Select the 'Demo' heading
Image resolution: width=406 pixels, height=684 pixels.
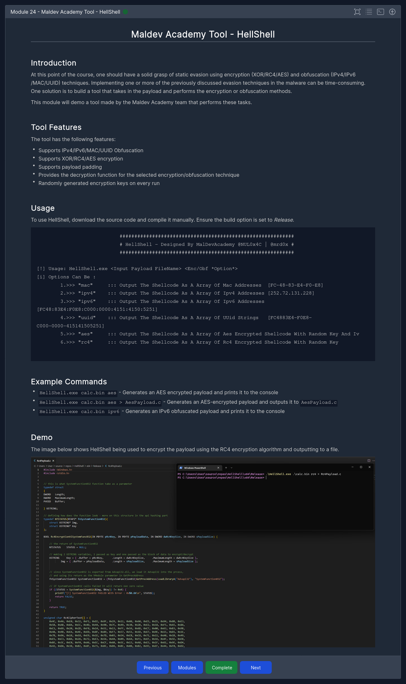click(42, 437)
